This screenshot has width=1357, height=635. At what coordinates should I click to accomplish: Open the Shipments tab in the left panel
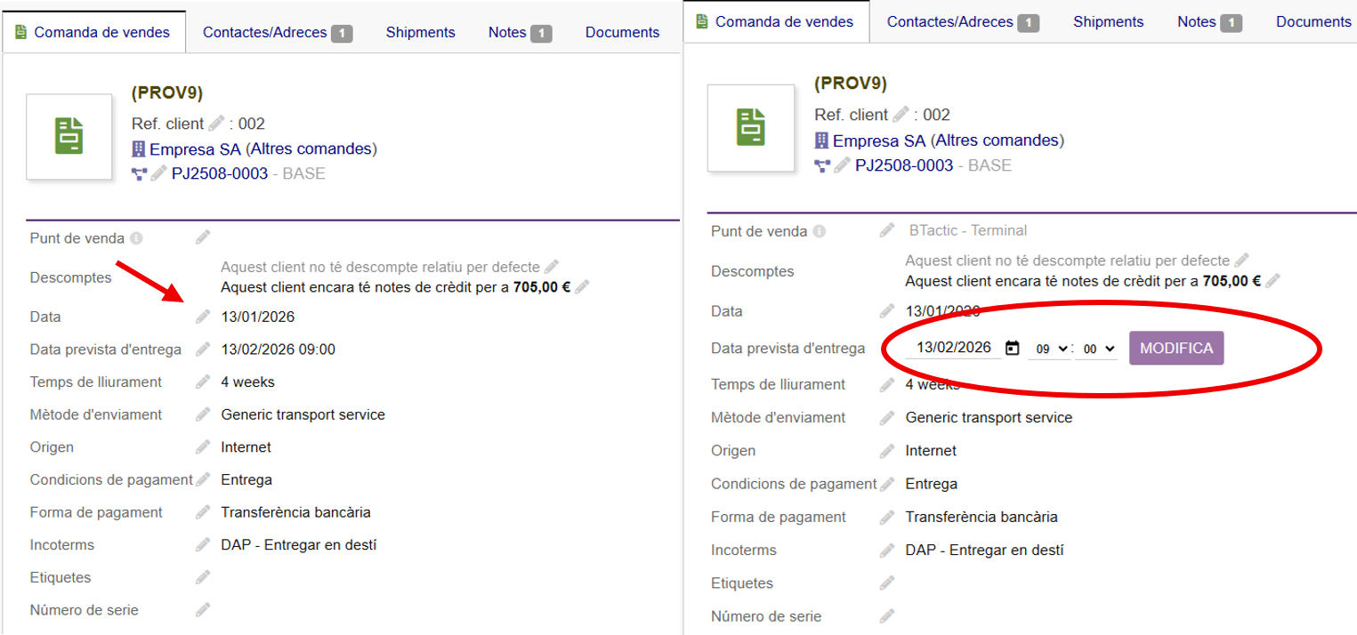tap(420, 33)
